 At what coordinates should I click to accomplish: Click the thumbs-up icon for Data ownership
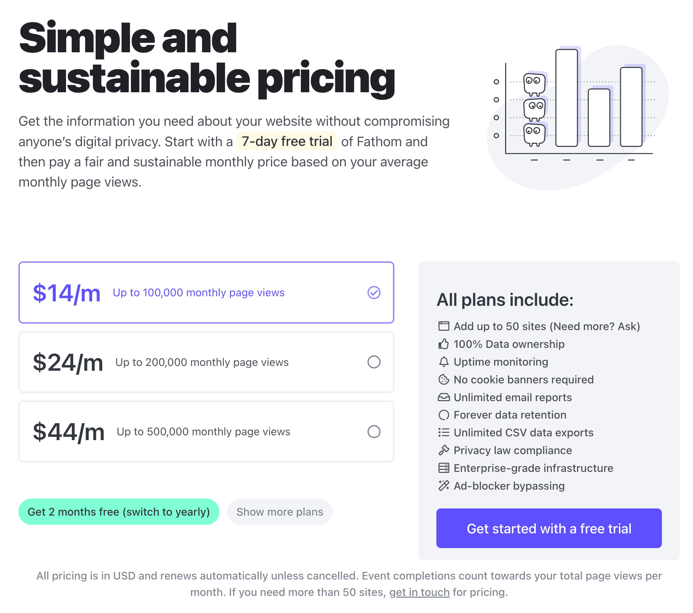pyautogui.click(x=444, y=344)
